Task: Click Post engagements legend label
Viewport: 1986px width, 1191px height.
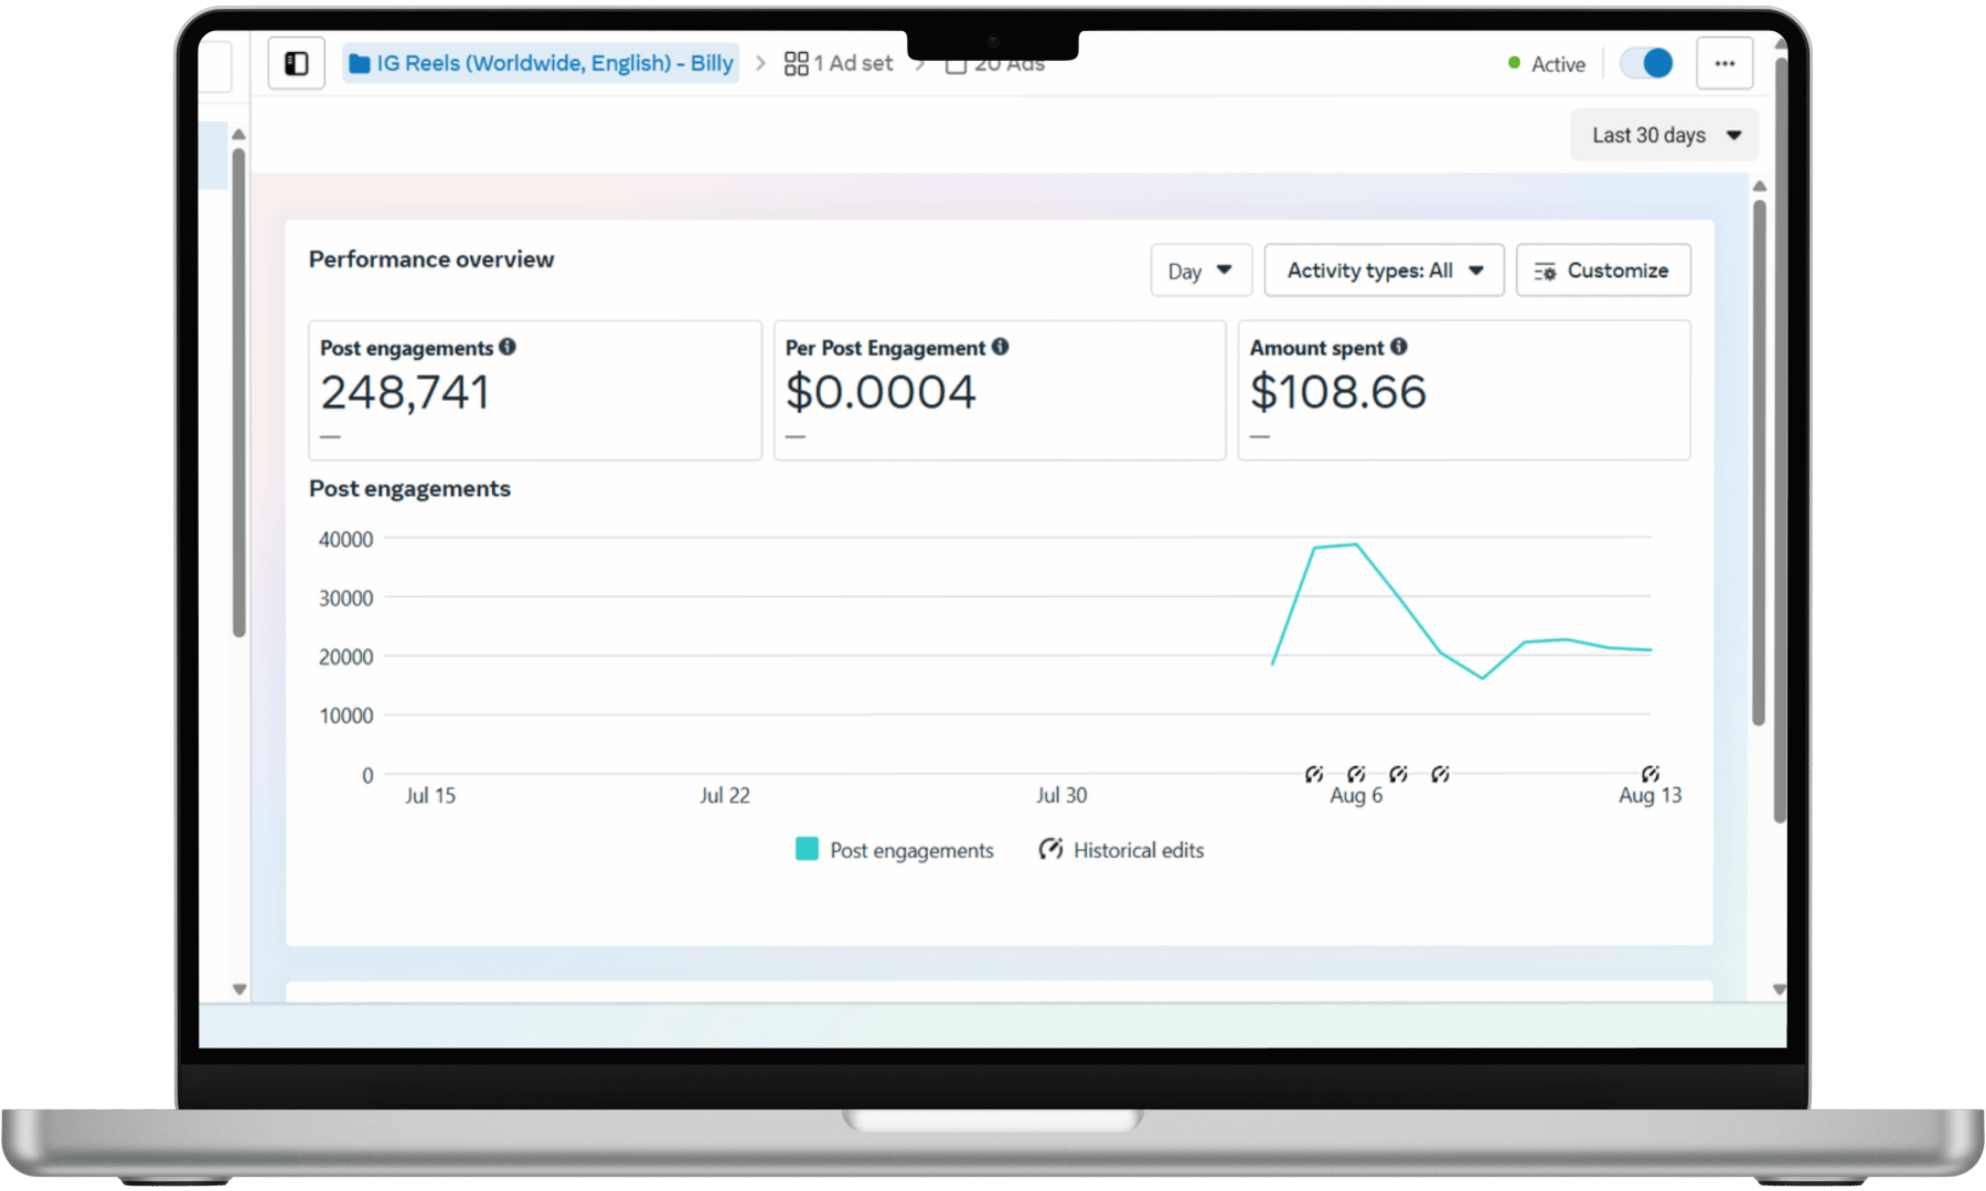Action: (912, 851)
